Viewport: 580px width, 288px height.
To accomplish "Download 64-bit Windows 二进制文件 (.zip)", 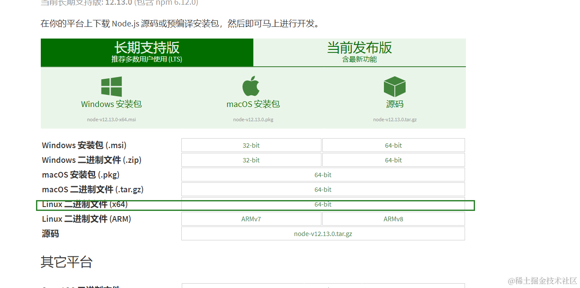I will click(393, 160).
